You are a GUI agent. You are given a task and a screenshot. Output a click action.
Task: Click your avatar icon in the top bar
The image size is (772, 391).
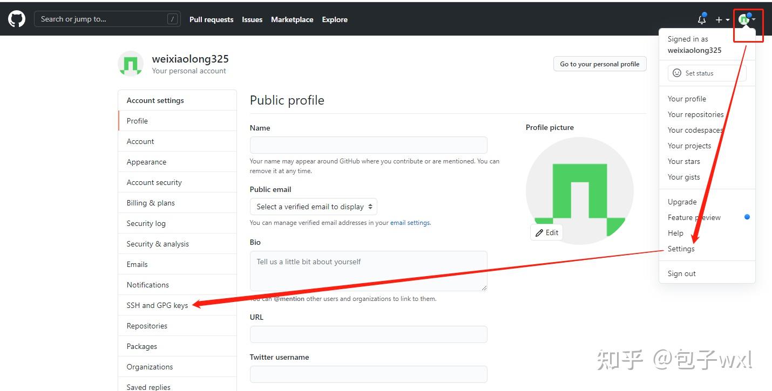(745, 18)
